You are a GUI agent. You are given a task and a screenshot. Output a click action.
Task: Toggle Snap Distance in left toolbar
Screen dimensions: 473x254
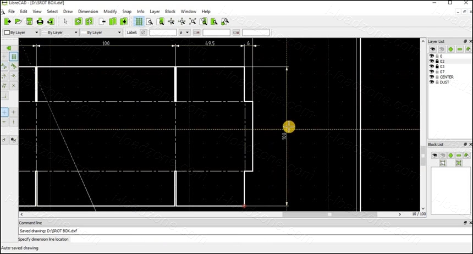pyautogui.click(x=4, y=85)
